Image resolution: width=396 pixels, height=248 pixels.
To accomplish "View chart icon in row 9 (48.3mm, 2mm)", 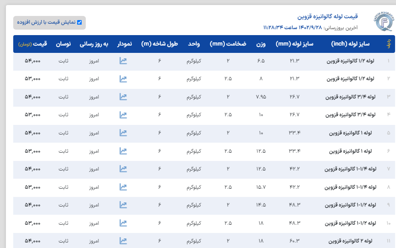I will [123, 205].
